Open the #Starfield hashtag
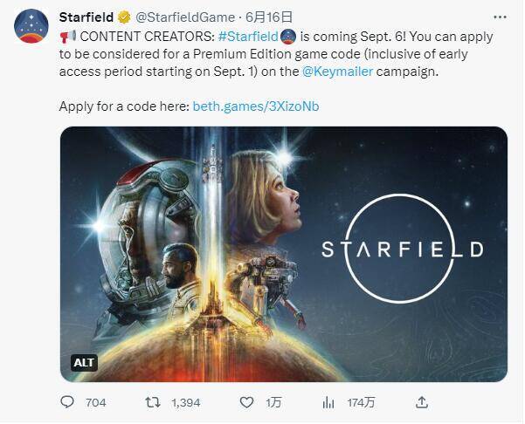This screenshot has height=424, width=525. (x=247, y=38)
